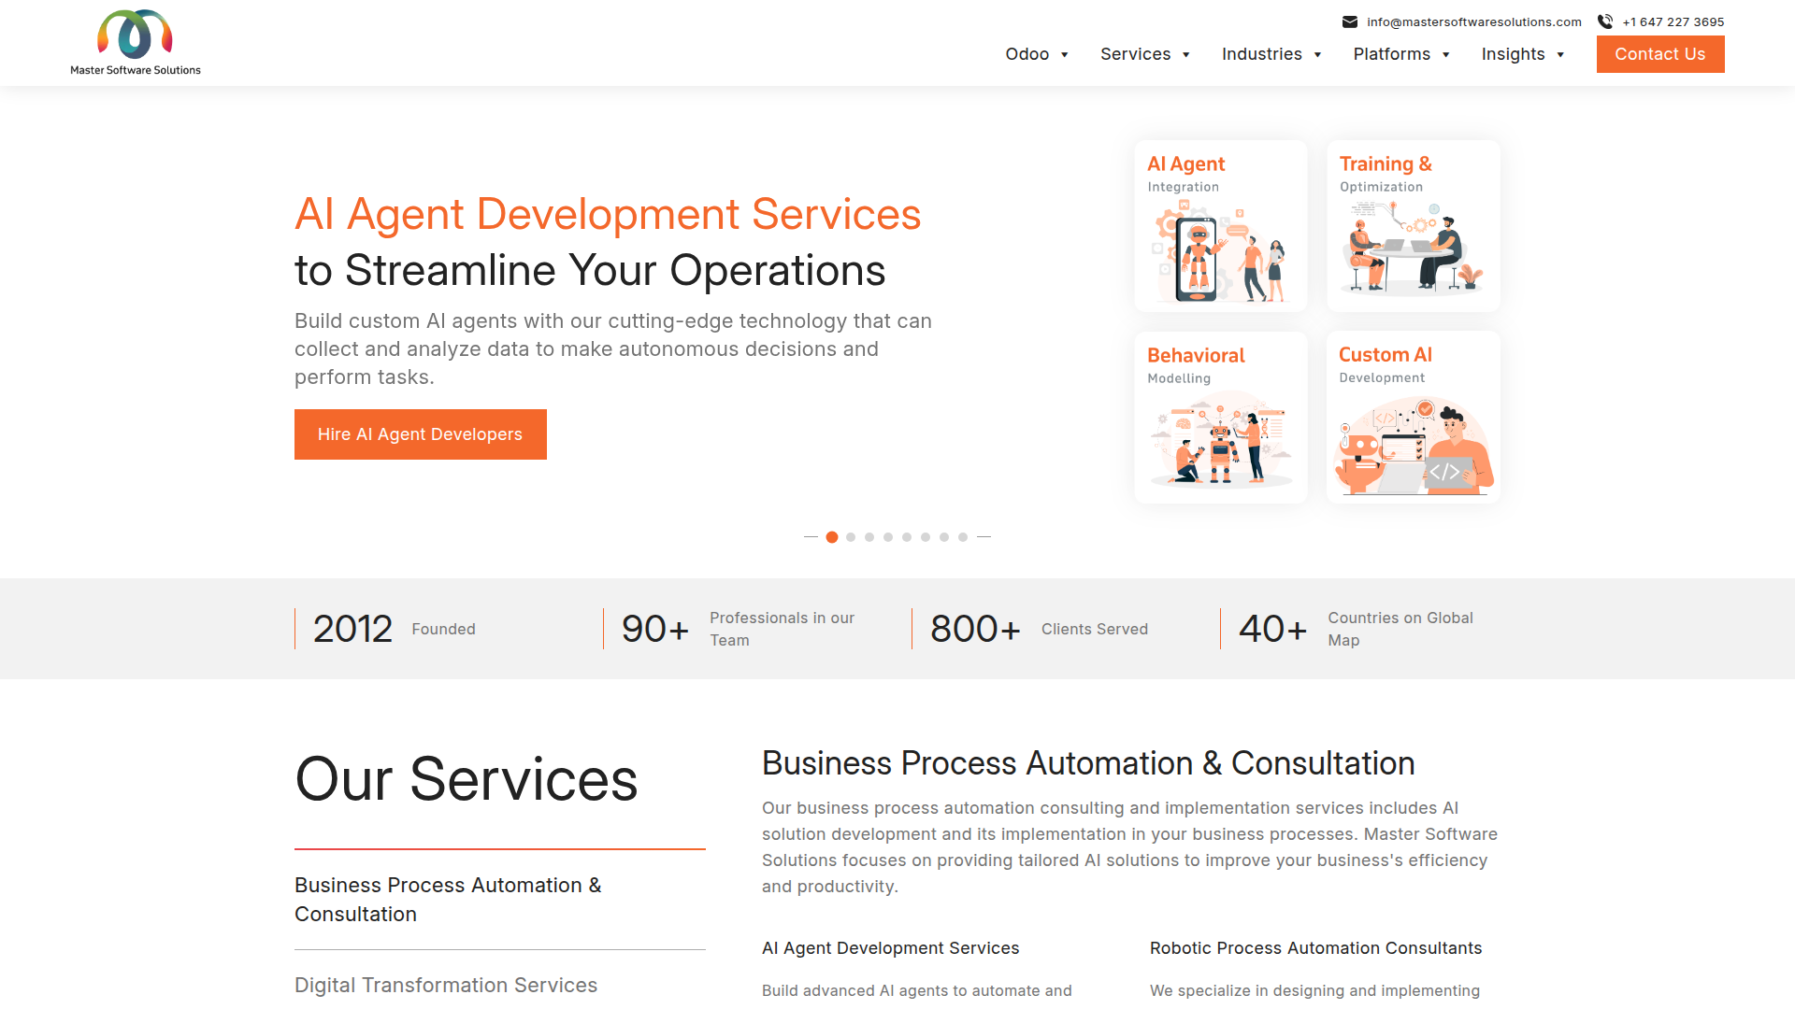Expand the Insights dropdown arrow
The image size is (1795, 1009).
[x=1560, y=55]
